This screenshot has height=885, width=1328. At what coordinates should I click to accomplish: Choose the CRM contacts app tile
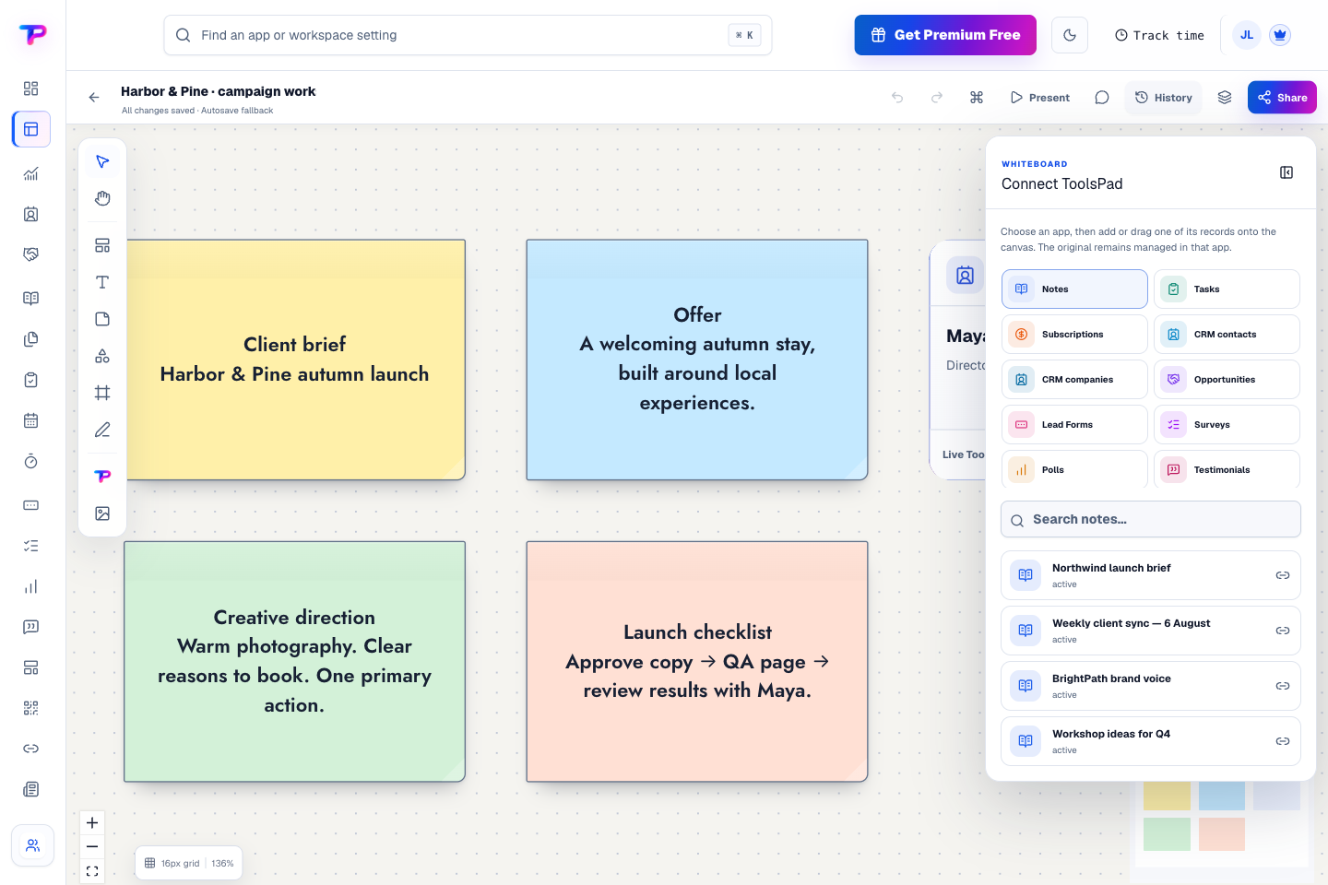point(1227,335)
